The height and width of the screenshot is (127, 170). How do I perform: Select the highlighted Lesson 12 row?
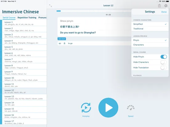(x=24, y=91)
